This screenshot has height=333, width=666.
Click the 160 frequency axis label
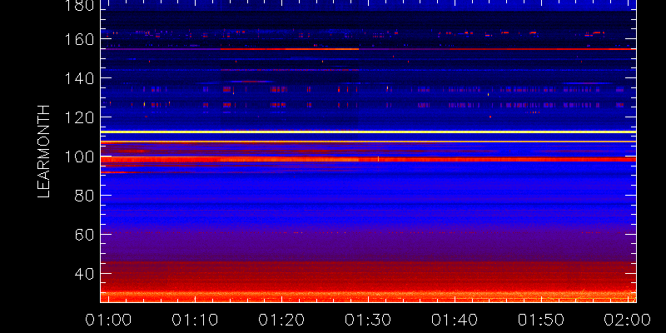[x=79, y=39]
